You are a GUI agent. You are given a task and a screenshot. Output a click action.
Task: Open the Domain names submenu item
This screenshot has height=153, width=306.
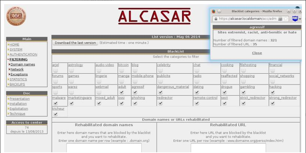click(22, 64)
